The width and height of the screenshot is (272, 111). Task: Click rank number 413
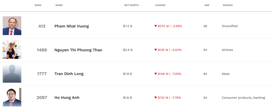(42, 26)
